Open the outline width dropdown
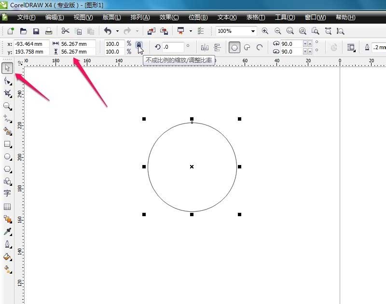386x304 pixels. pyautogui.click(x=379, y=47)
